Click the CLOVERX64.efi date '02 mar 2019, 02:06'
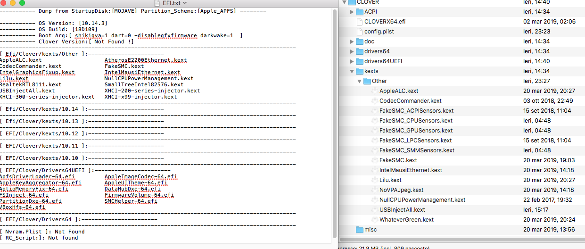 pos(549,22)
